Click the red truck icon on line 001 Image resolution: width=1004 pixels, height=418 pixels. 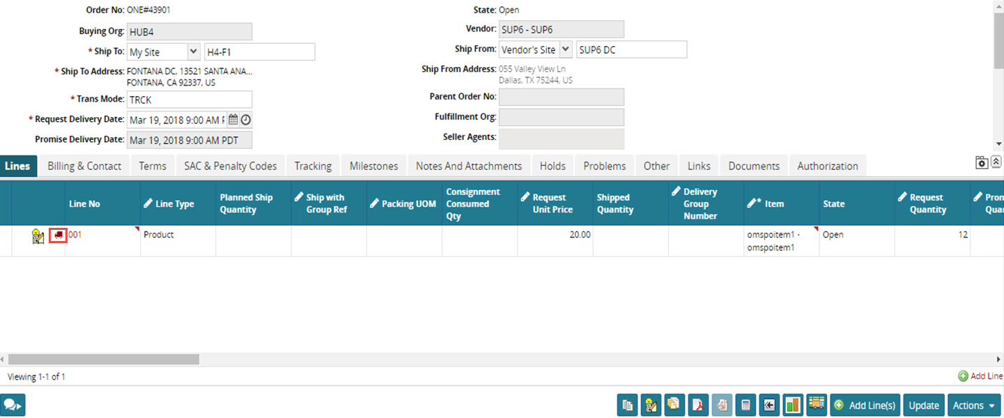coord(58,235)
